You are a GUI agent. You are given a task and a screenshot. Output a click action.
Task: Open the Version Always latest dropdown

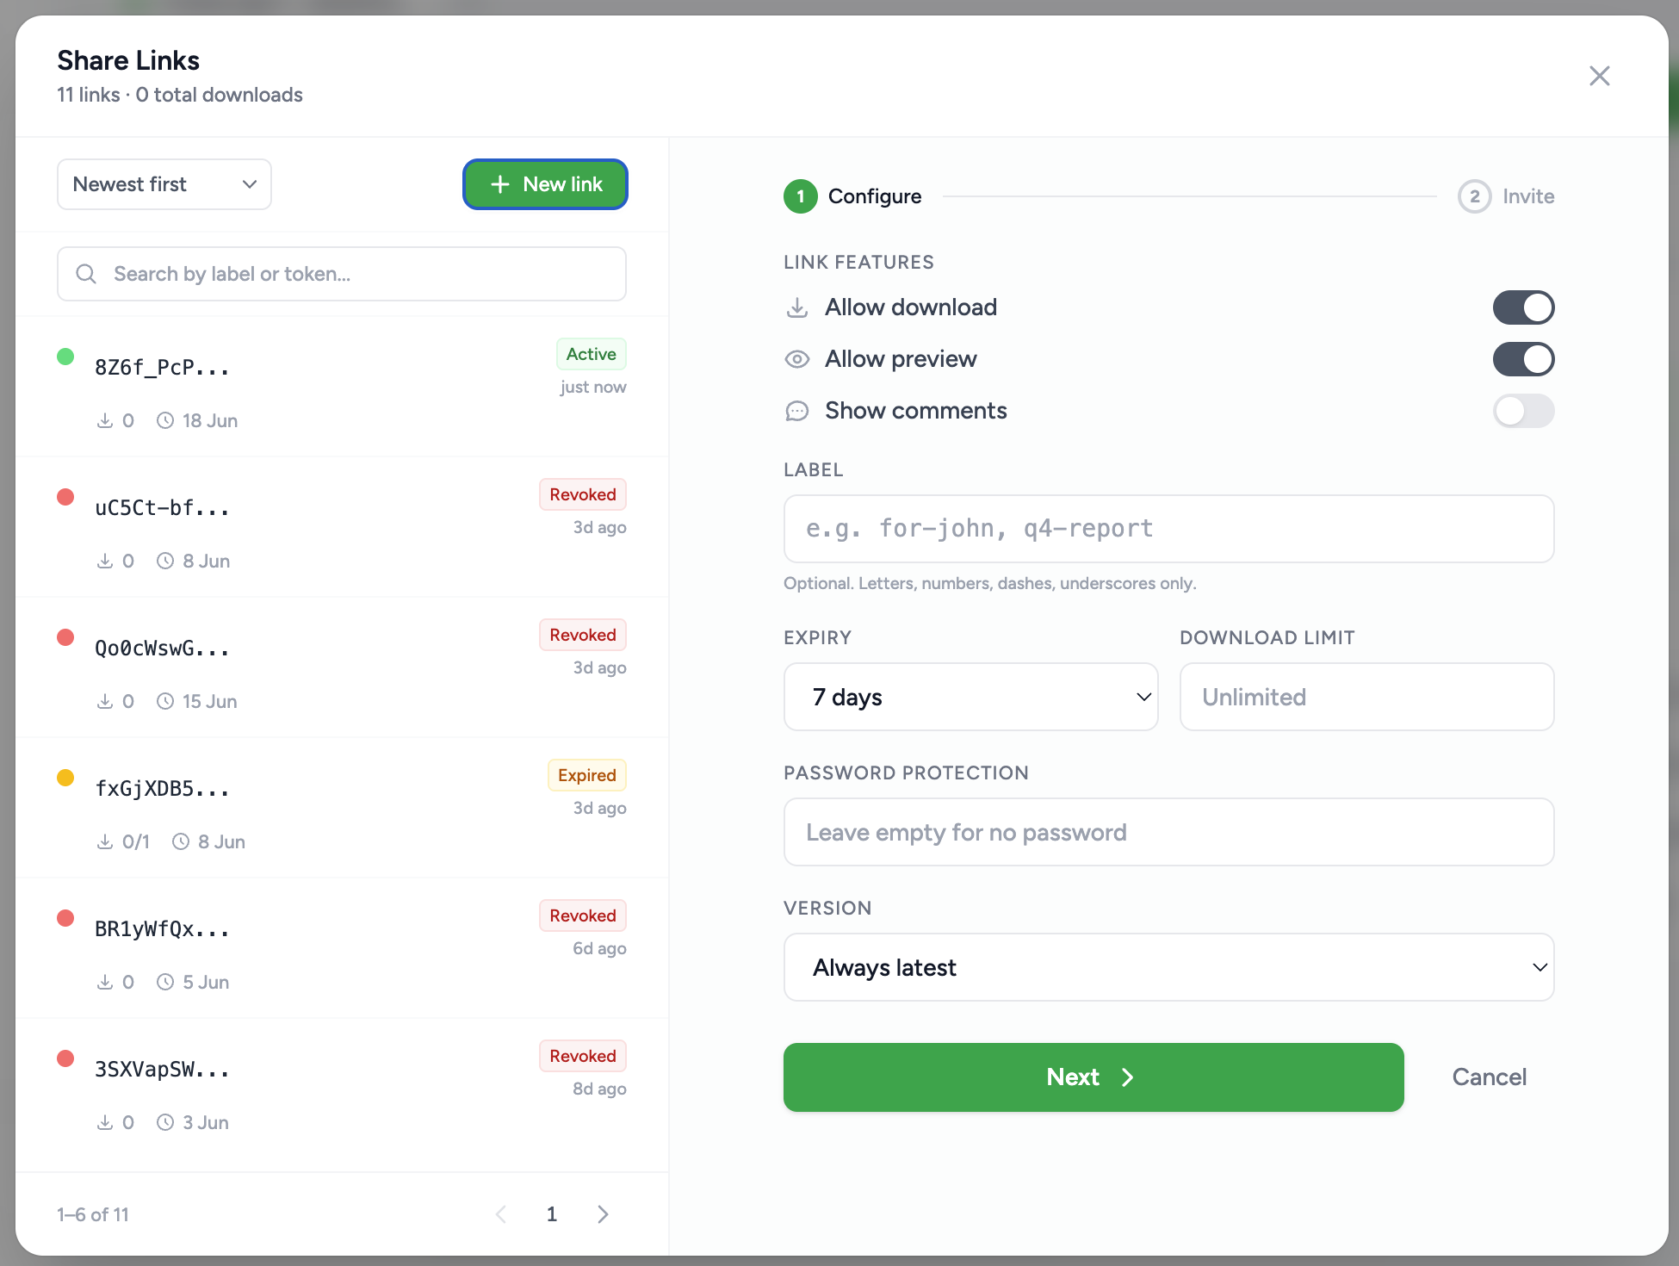[x=1168, y=967]
